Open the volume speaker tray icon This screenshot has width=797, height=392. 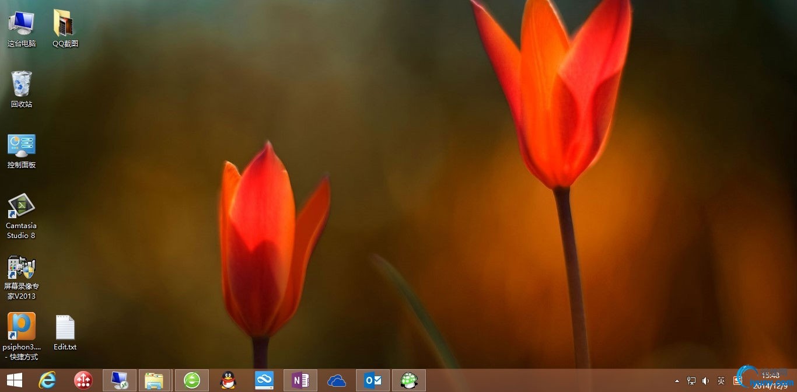tap(706, 381)
